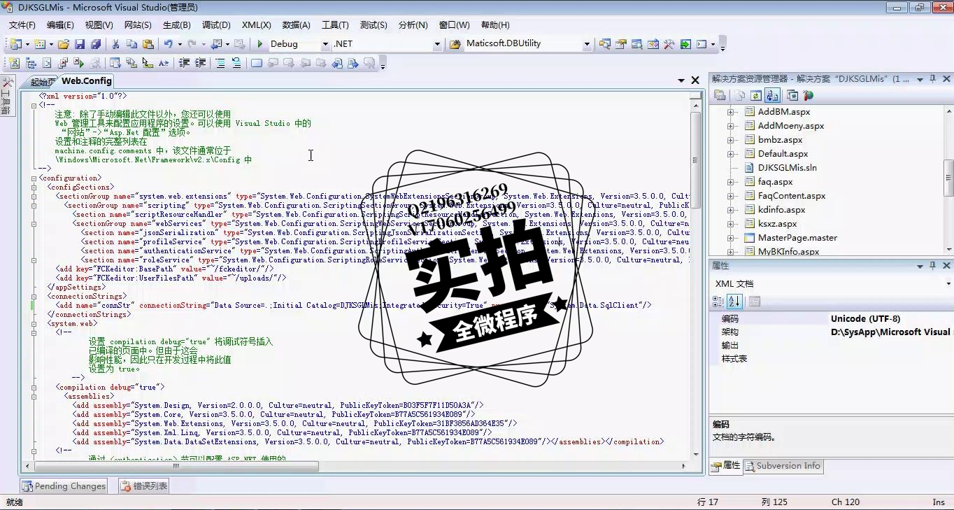Switch to the Subversion Info tab
Viewport: 954px width, 510px height.
tap(782, 466)
